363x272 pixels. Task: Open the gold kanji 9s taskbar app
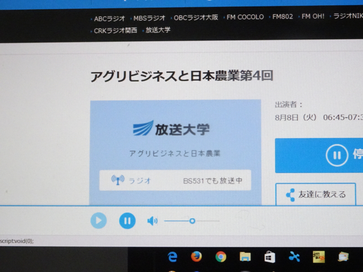tap(319, 257)
